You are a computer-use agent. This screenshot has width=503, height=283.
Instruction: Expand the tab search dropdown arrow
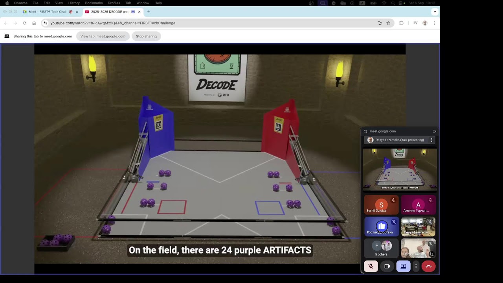click(x=435, y=12)
